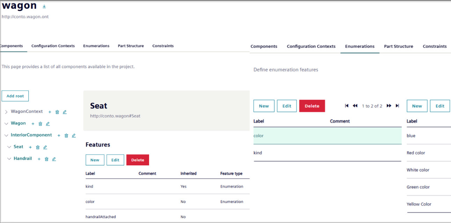Edit enumeration value with rightmost Edit button
The height and width of the screenshot is (223, 451).
[440, 106]
